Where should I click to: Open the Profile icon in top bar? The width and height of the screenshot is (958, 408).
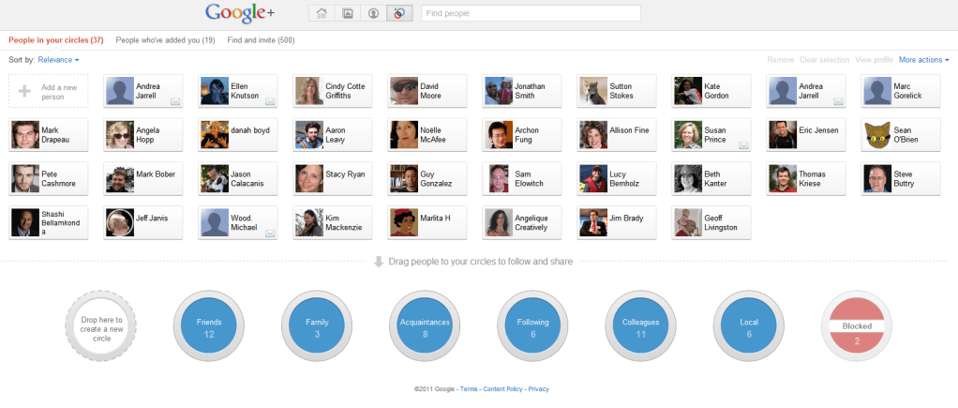[x=373, y=13]
